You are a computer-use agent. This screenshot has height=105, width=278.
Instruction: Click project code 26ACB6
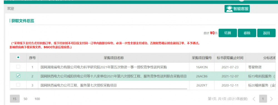[x=202, y=76]
